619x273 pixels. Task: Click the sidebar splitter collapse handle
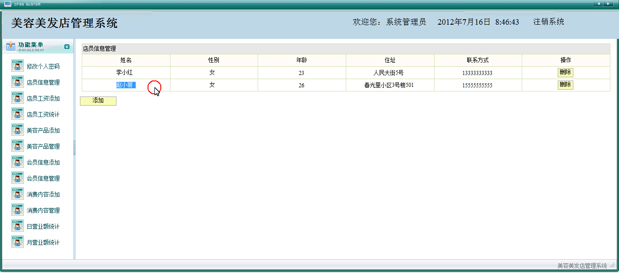click(x=74, y=148)
